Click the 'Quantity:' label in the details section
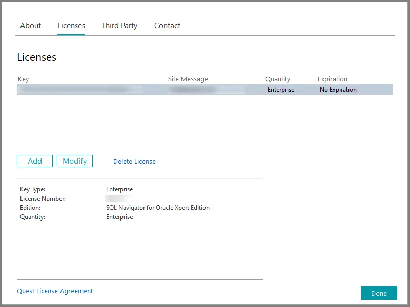The image size is (410, 307). coord(32,217)
